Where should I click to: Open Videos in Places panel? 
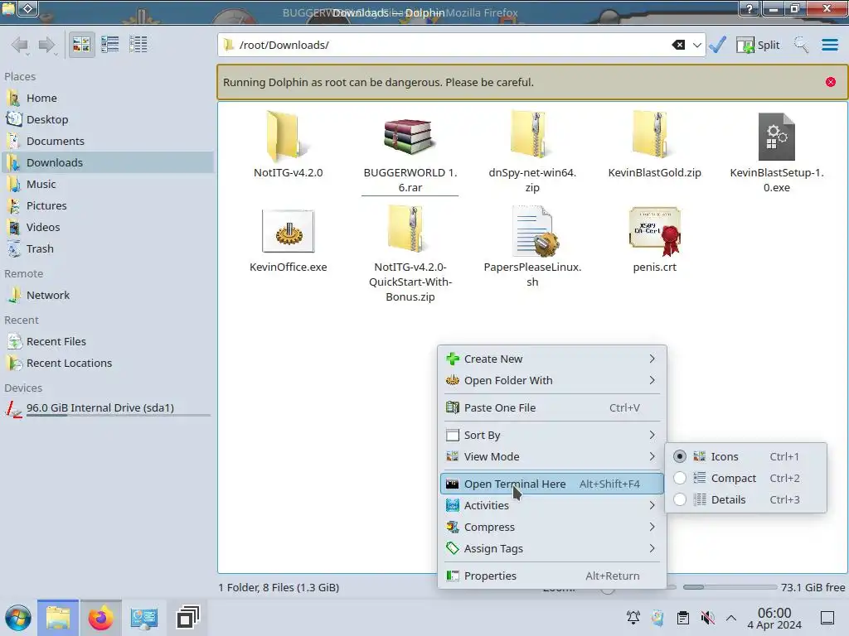click(x=107, y=228)
